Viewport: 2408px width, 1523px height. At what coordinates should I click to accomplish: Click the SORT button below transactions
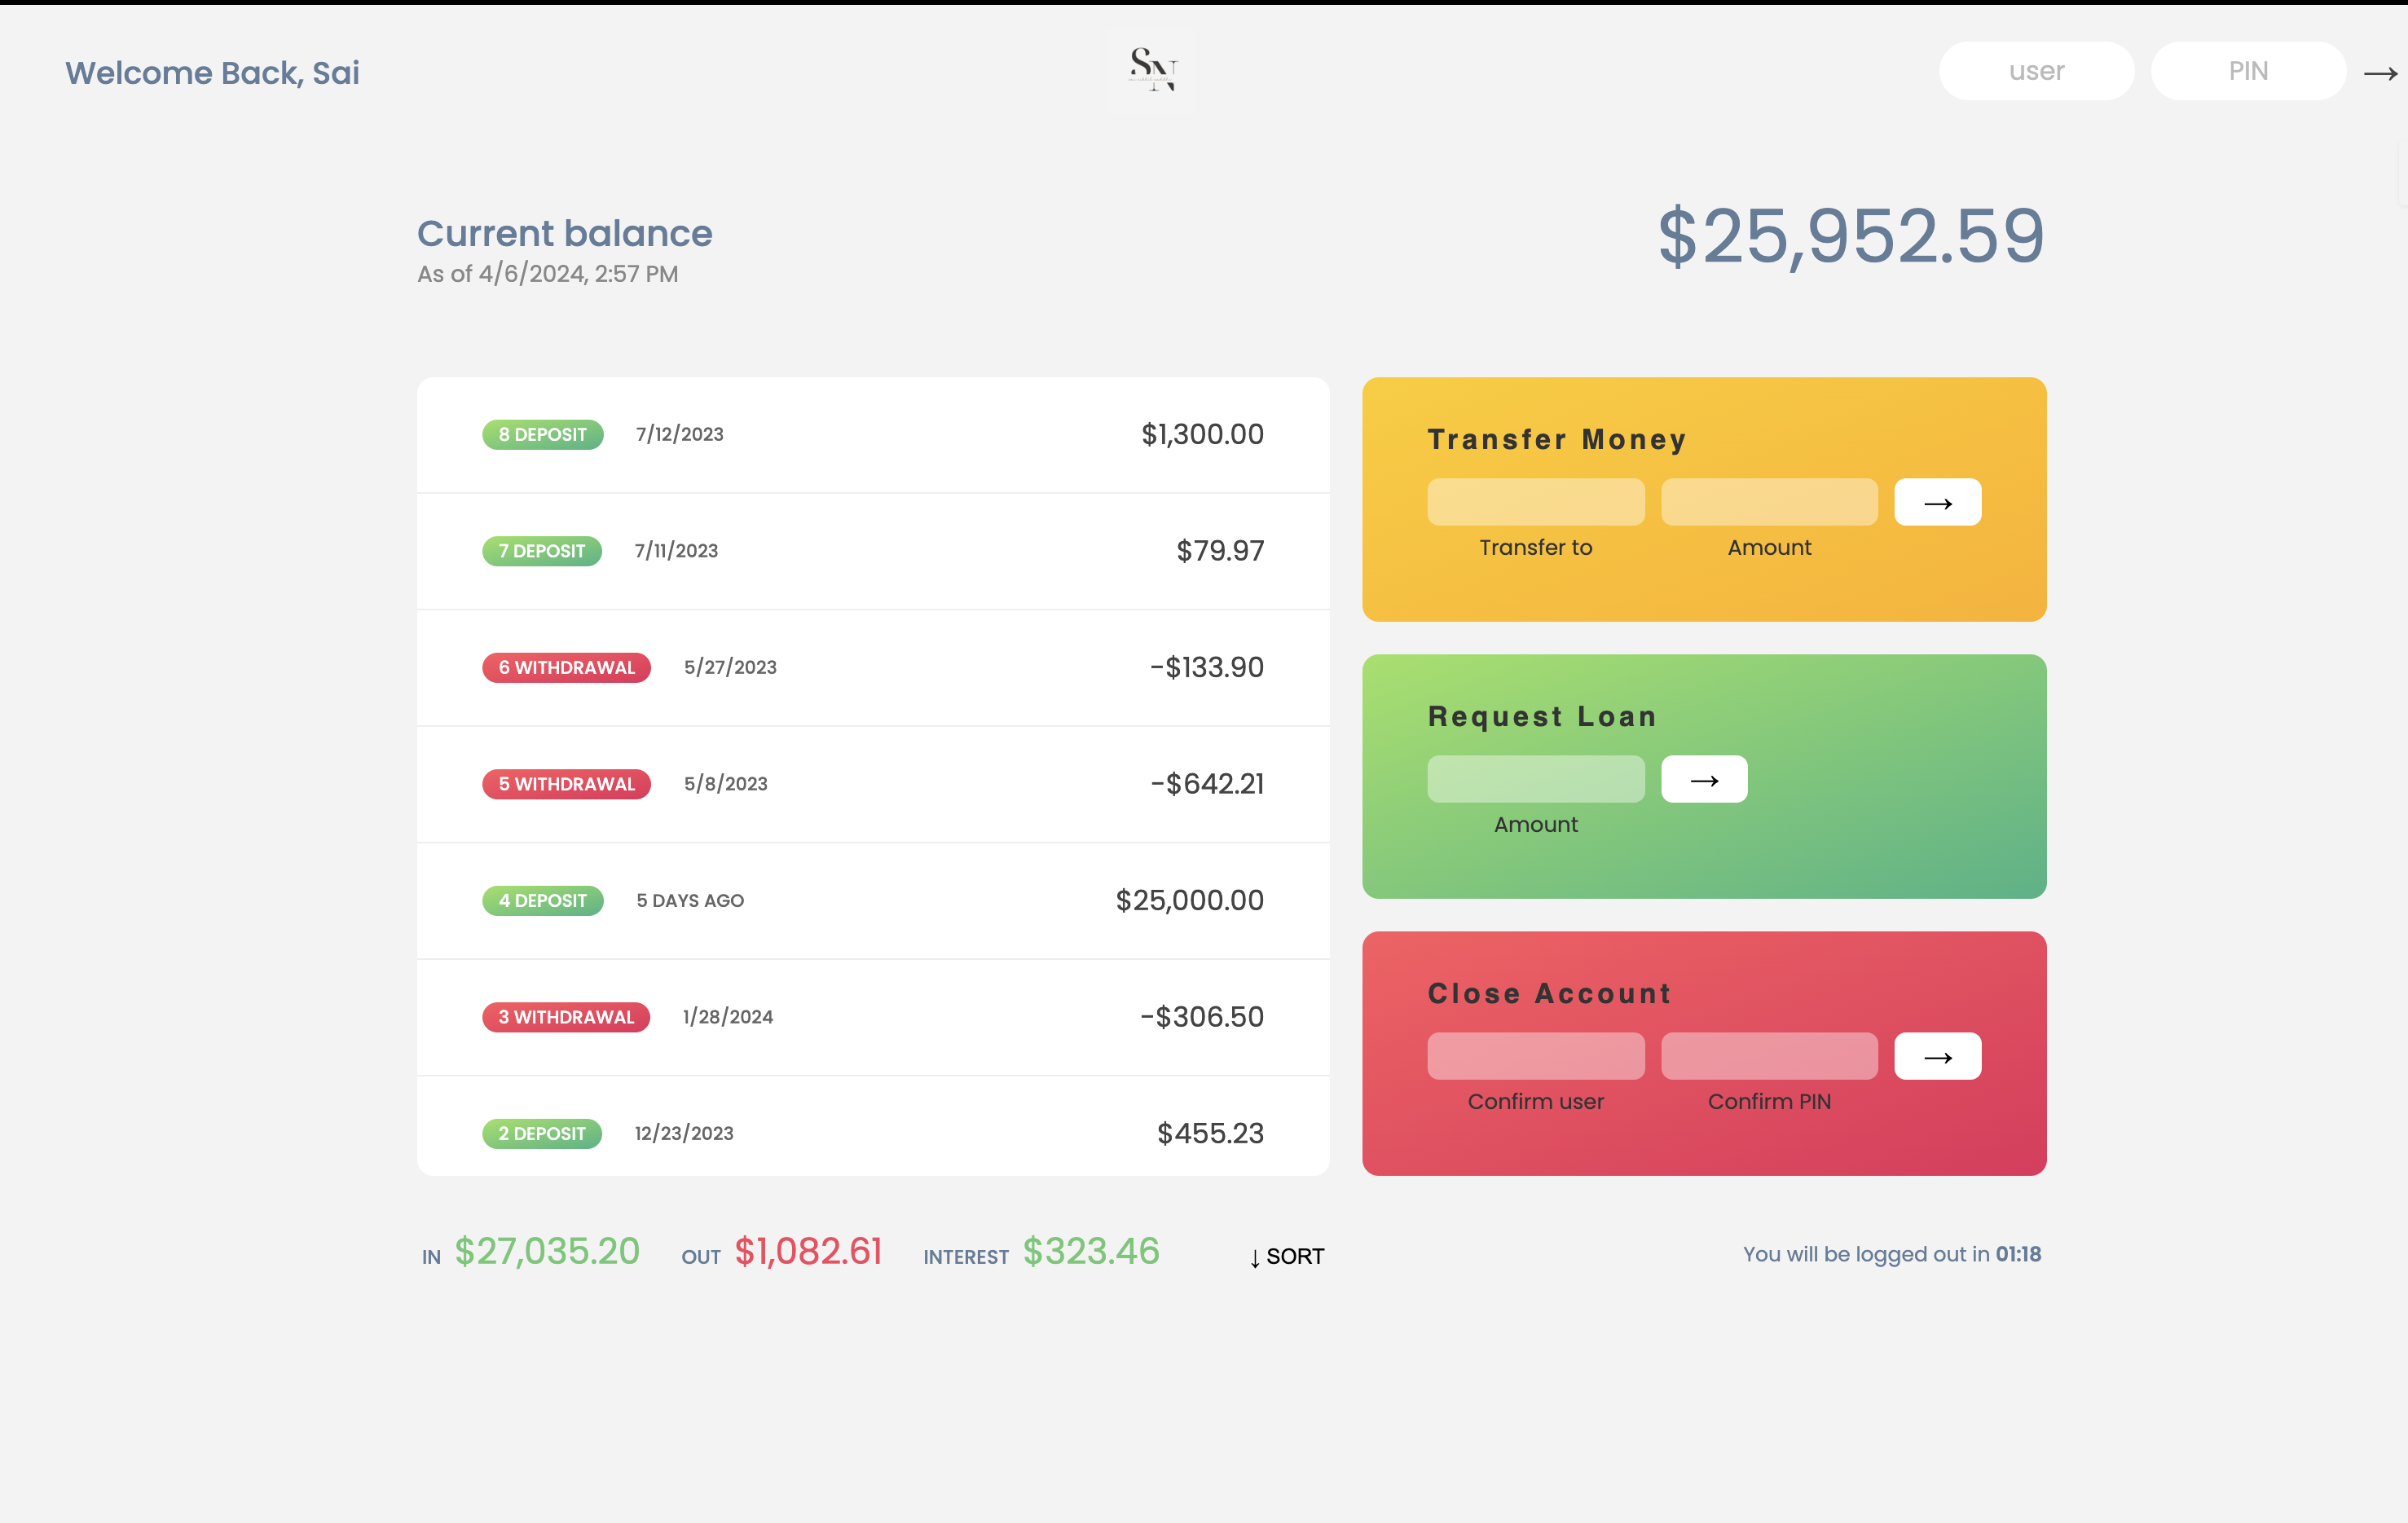1286,1256
